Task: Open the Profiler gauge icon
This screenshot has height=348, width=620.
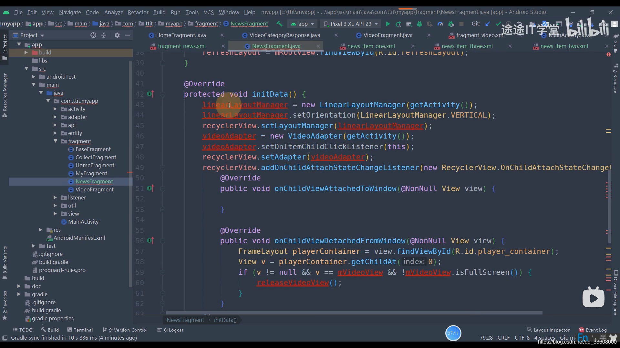Action: coord(440,24)
